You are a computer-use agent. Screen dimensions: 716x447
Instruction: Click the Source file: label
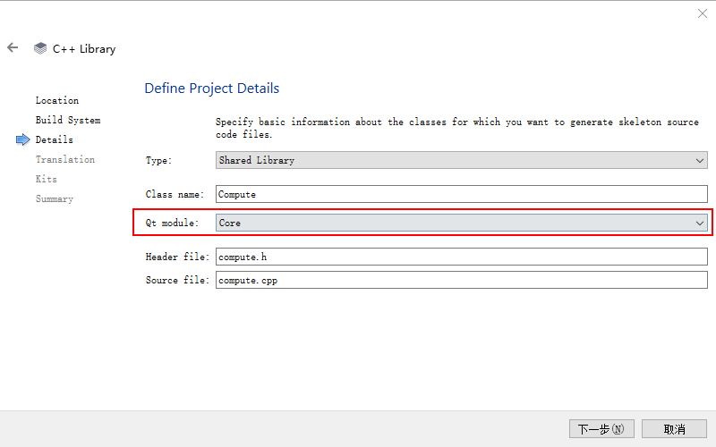(x=177, y=280)
